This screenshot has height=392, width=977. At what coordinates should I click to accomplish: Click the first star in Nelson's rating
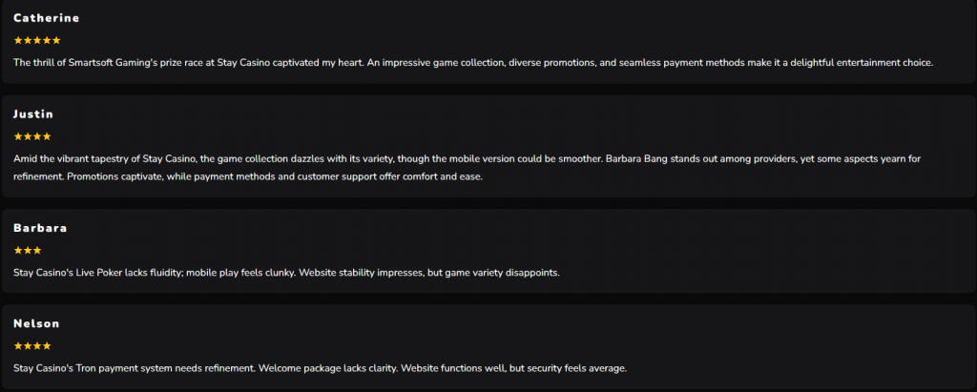(x=18, y=346)
